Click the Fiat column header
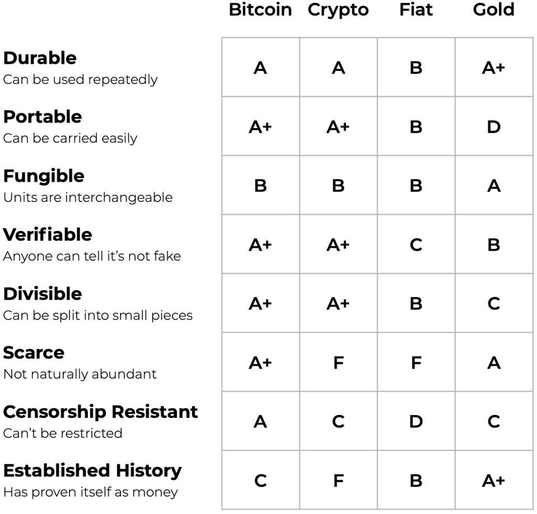The image size is (537, 514). 416,10
